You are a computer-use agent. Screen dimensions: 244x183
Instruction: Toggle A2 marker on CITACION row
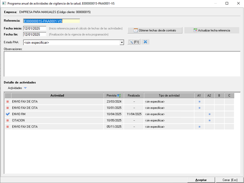coord(209,120)
